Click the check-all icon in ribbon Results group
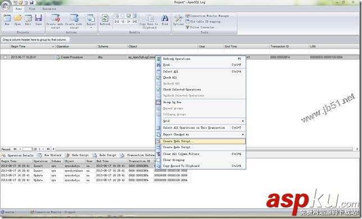 pyautogui.click(x=129, y=16)
